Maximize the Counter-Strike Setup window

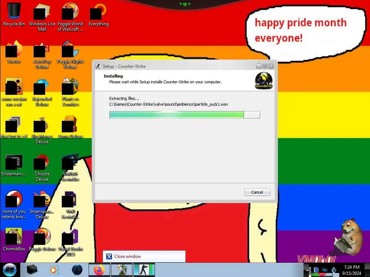[265, 66]
